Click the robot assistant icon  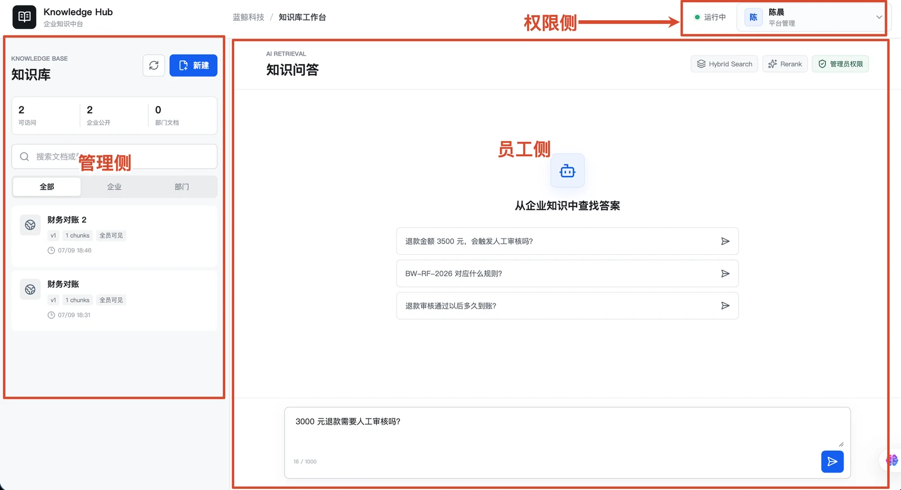click(567, 171)
